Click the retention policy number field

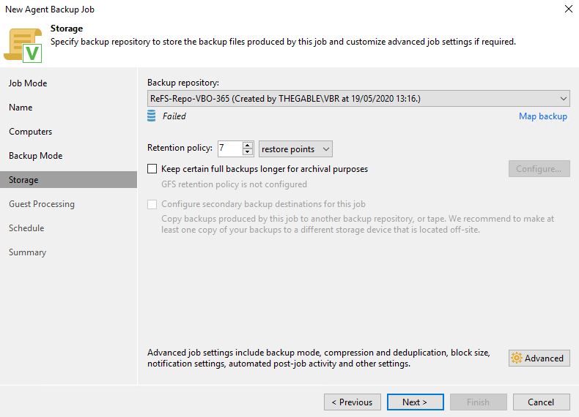click(x=230, y=149)
